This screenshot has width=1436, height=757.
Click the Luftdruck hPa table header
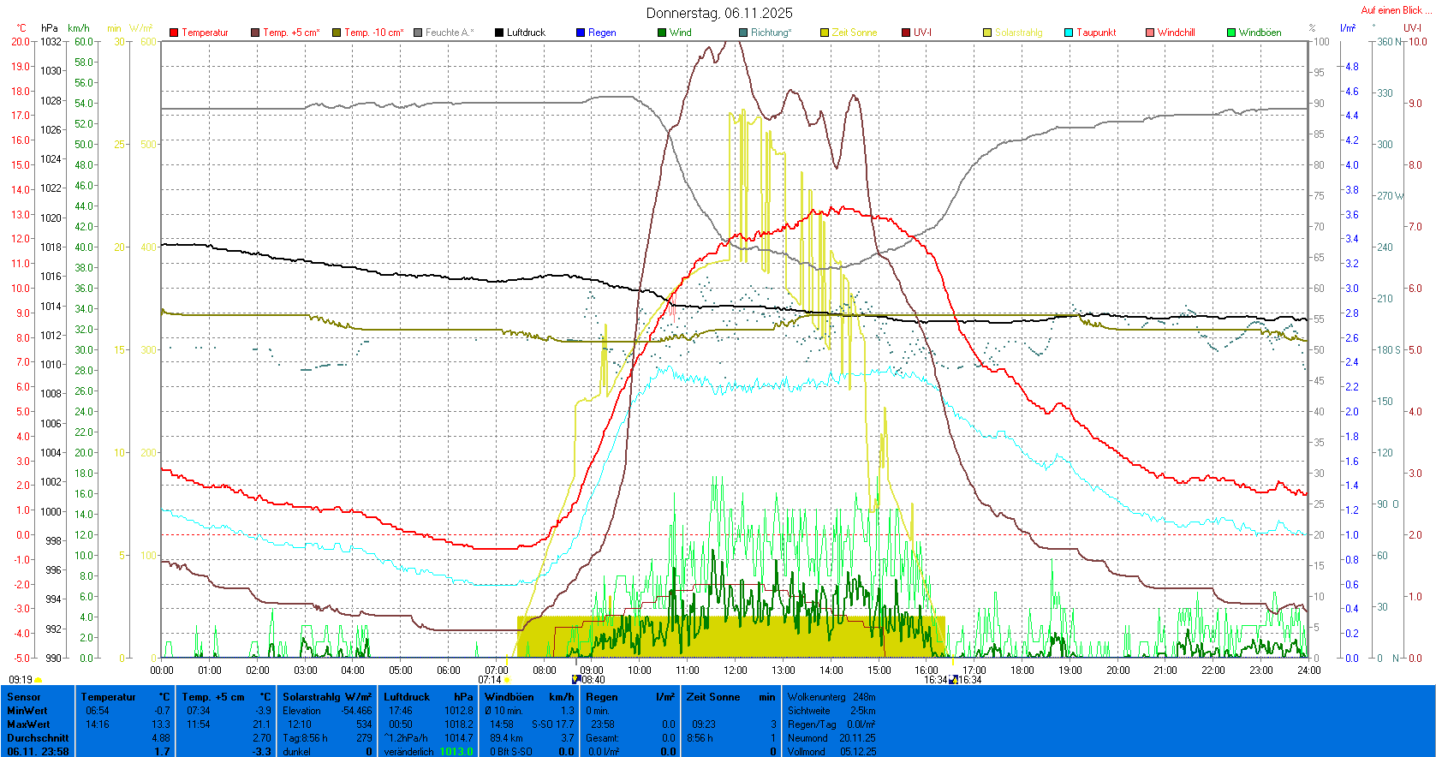(428, 697)
